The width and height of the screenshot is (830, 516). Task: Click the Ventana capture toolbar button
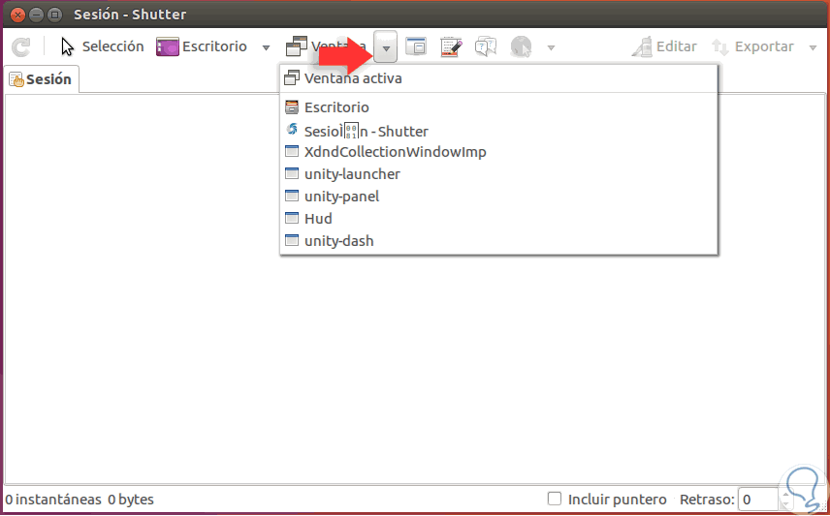coord(326,46)
